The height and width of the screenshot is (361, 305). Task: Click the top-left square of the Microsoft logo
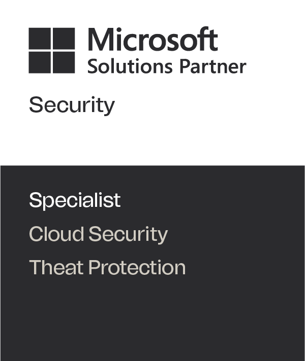[x=39, y=38]
